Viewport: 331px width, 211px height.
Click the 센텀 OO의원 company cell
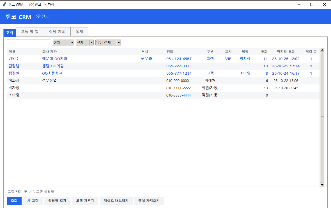tap(53, 66)
